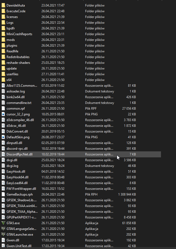176x249 pixels.
Task: Select the reshade-shaders folder icon
Action: pos(3,62)
